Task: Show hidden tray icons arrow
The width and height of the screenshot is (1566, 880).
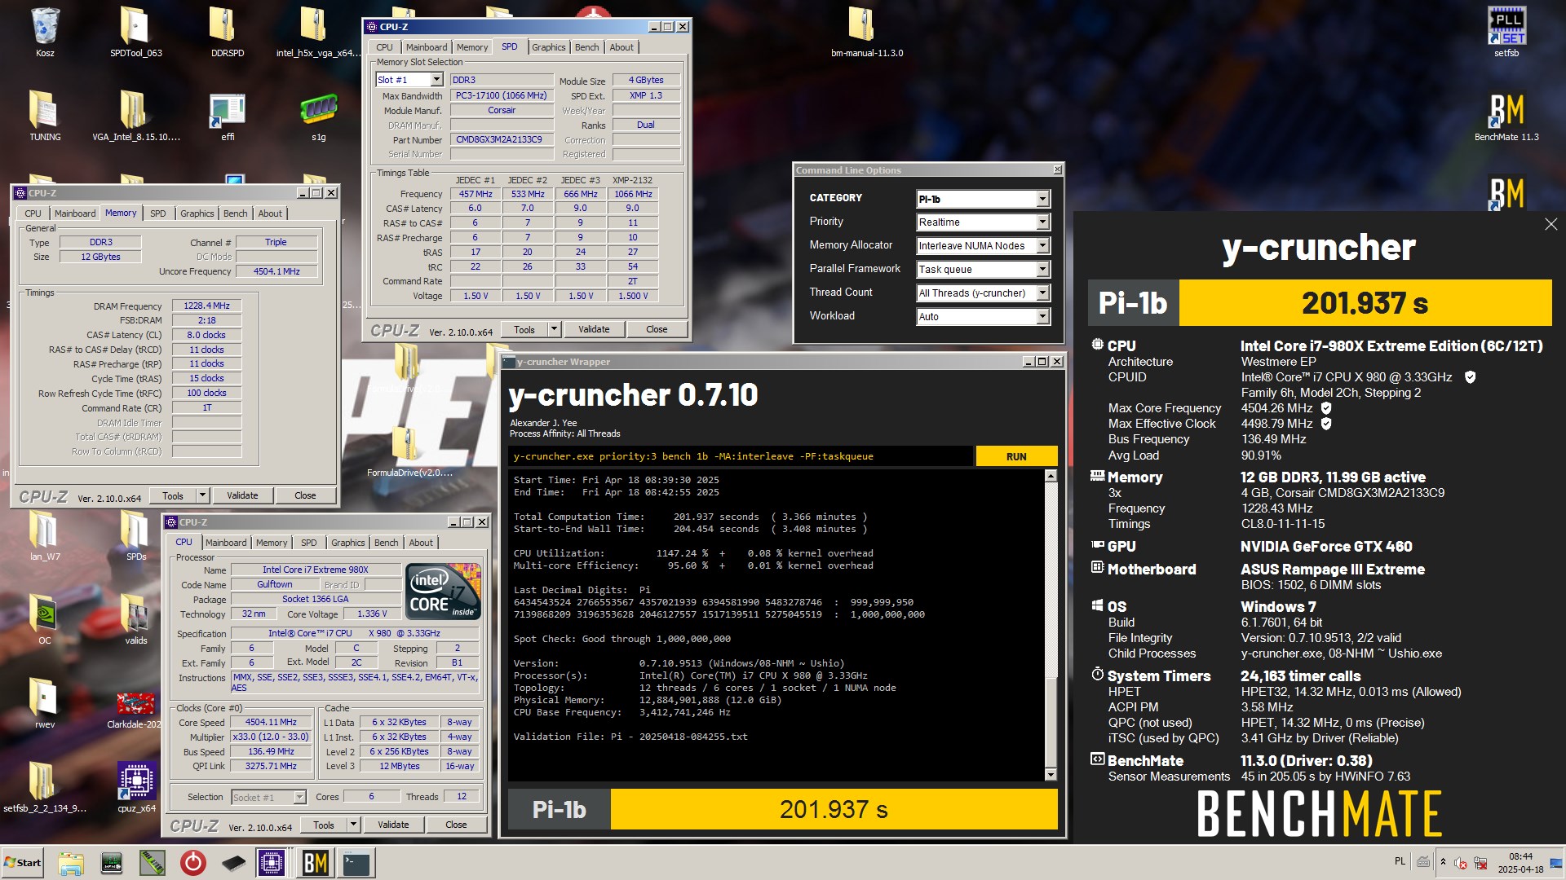Action: pos(1443,862)
